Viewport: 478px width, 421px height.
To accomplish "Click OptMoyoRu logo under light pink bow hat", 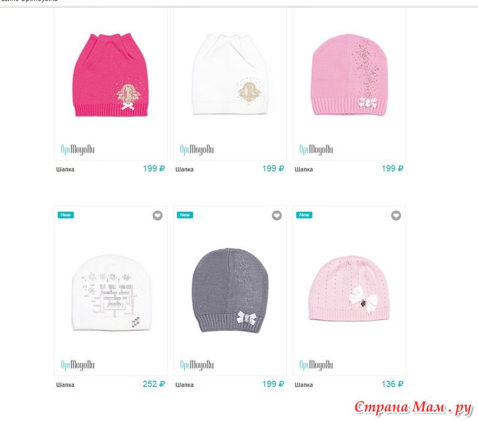I will pos(316,365).
